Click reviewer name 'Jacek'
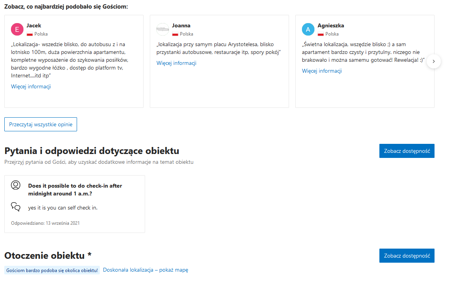The height and width of the screenshot is (283, 449). tap(34, 25)
